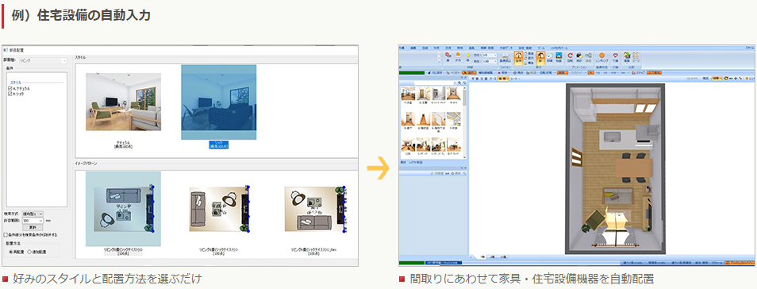The width and height of the screenshot is (757, 289).
Task: Click the スナップ snap toolbar item
Action: tap(639, 72)
